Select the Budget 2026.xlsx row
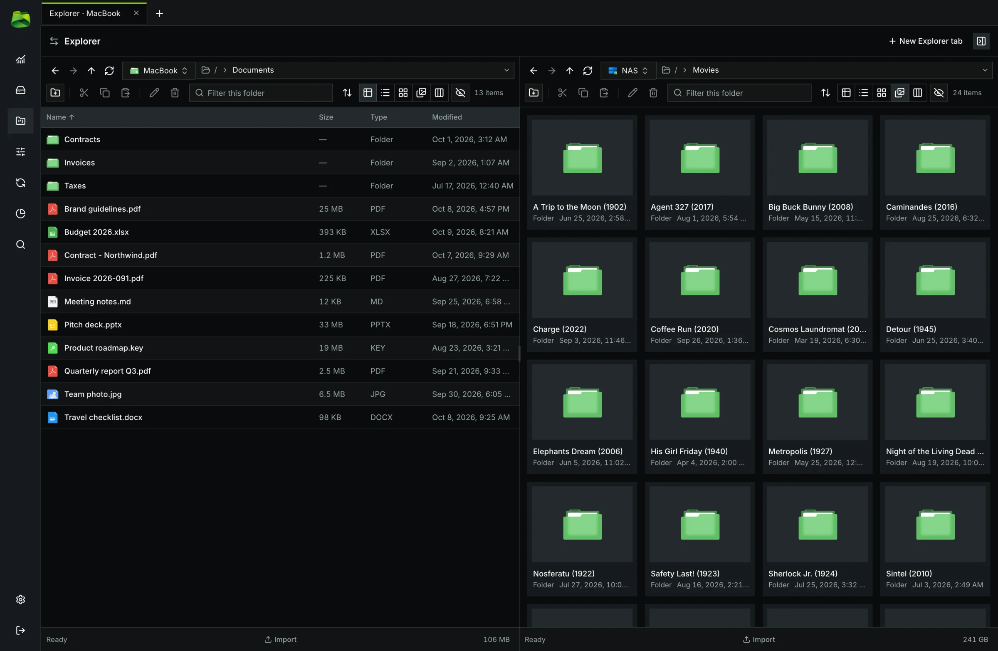 [x=280, y=232]
